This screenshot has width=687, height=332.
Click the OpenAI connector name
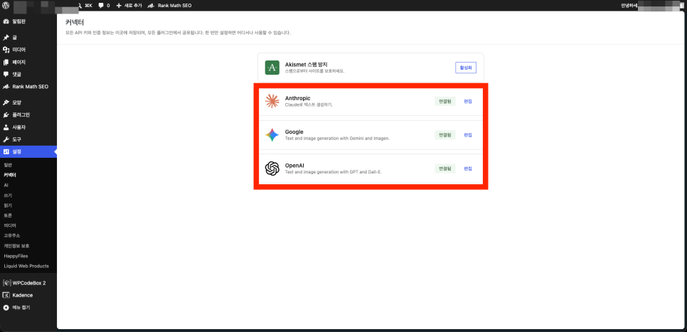click(x=295, y=166)
